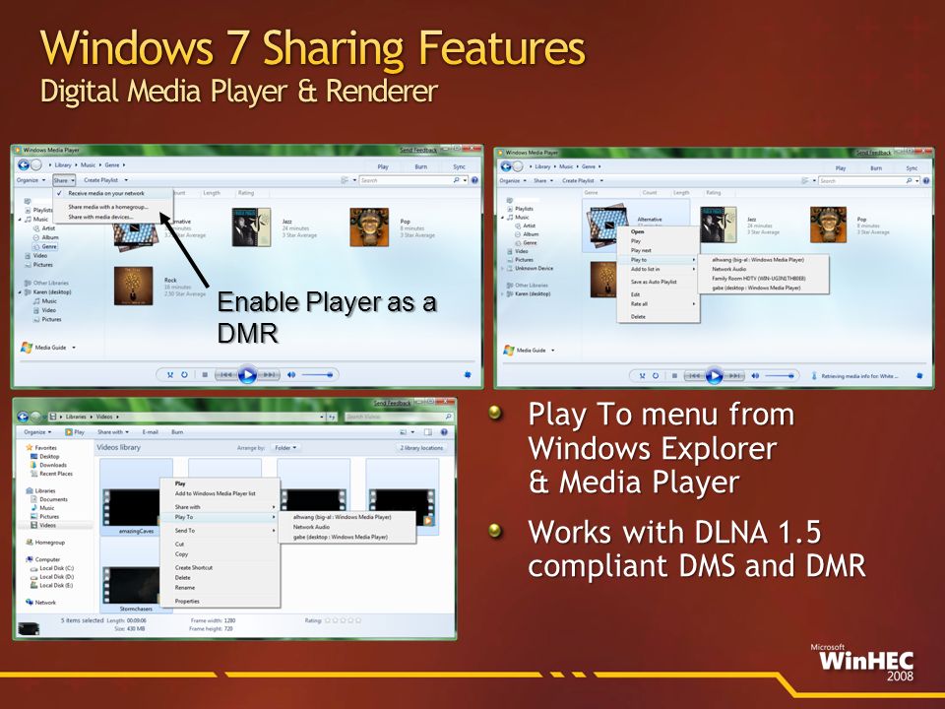The width and height of the screenshot is (945, 709).
Task: Mute the volume in the top-right Media Player
Action: pos(755,376)
